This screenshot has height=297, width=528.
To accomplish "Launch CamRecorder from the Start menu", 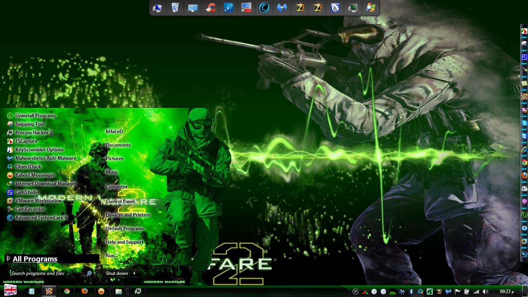I will tap(26, 209).
